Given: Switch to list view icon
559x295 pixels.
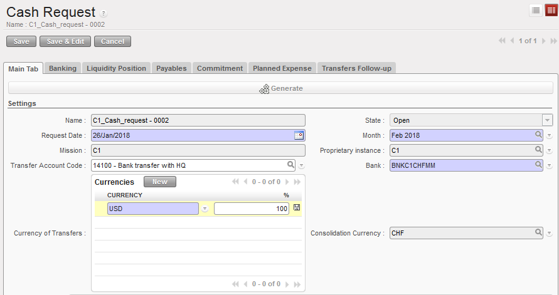Looking at the screenshot, I should [536, 10].
